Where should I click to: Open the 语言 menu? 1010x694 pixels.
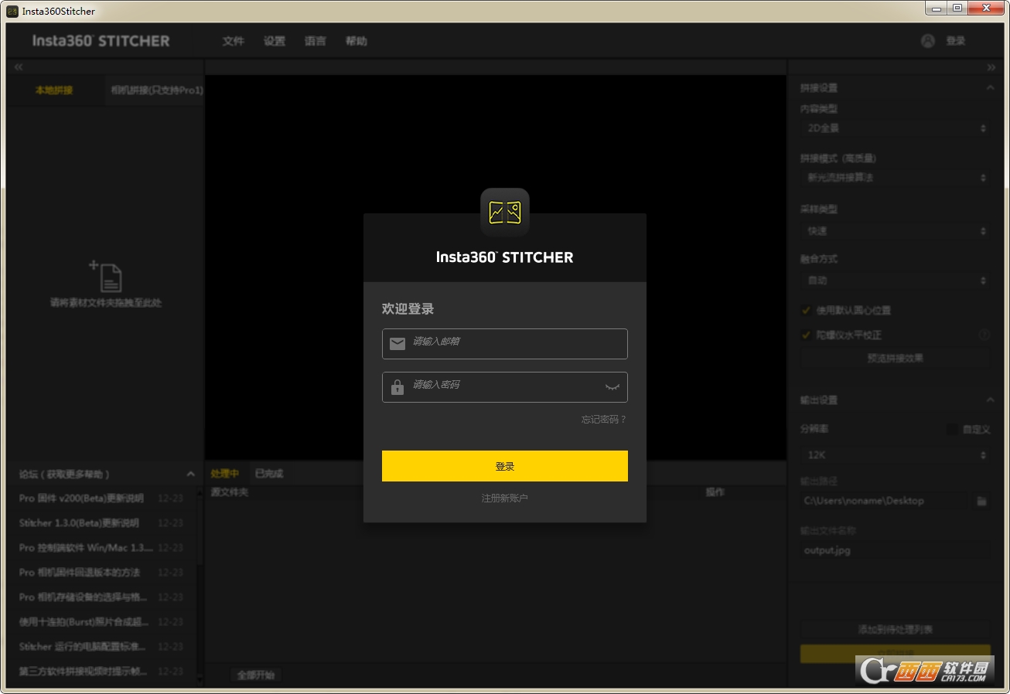316,41
